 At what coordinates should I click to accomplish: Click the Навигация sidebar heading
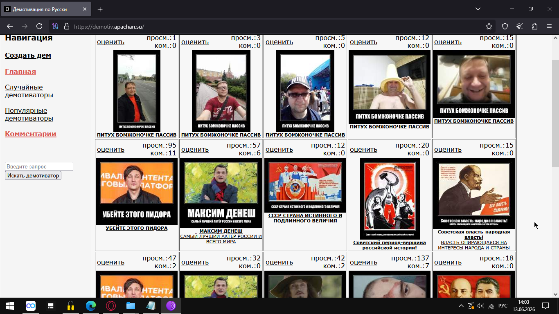[x=29, y=38]
